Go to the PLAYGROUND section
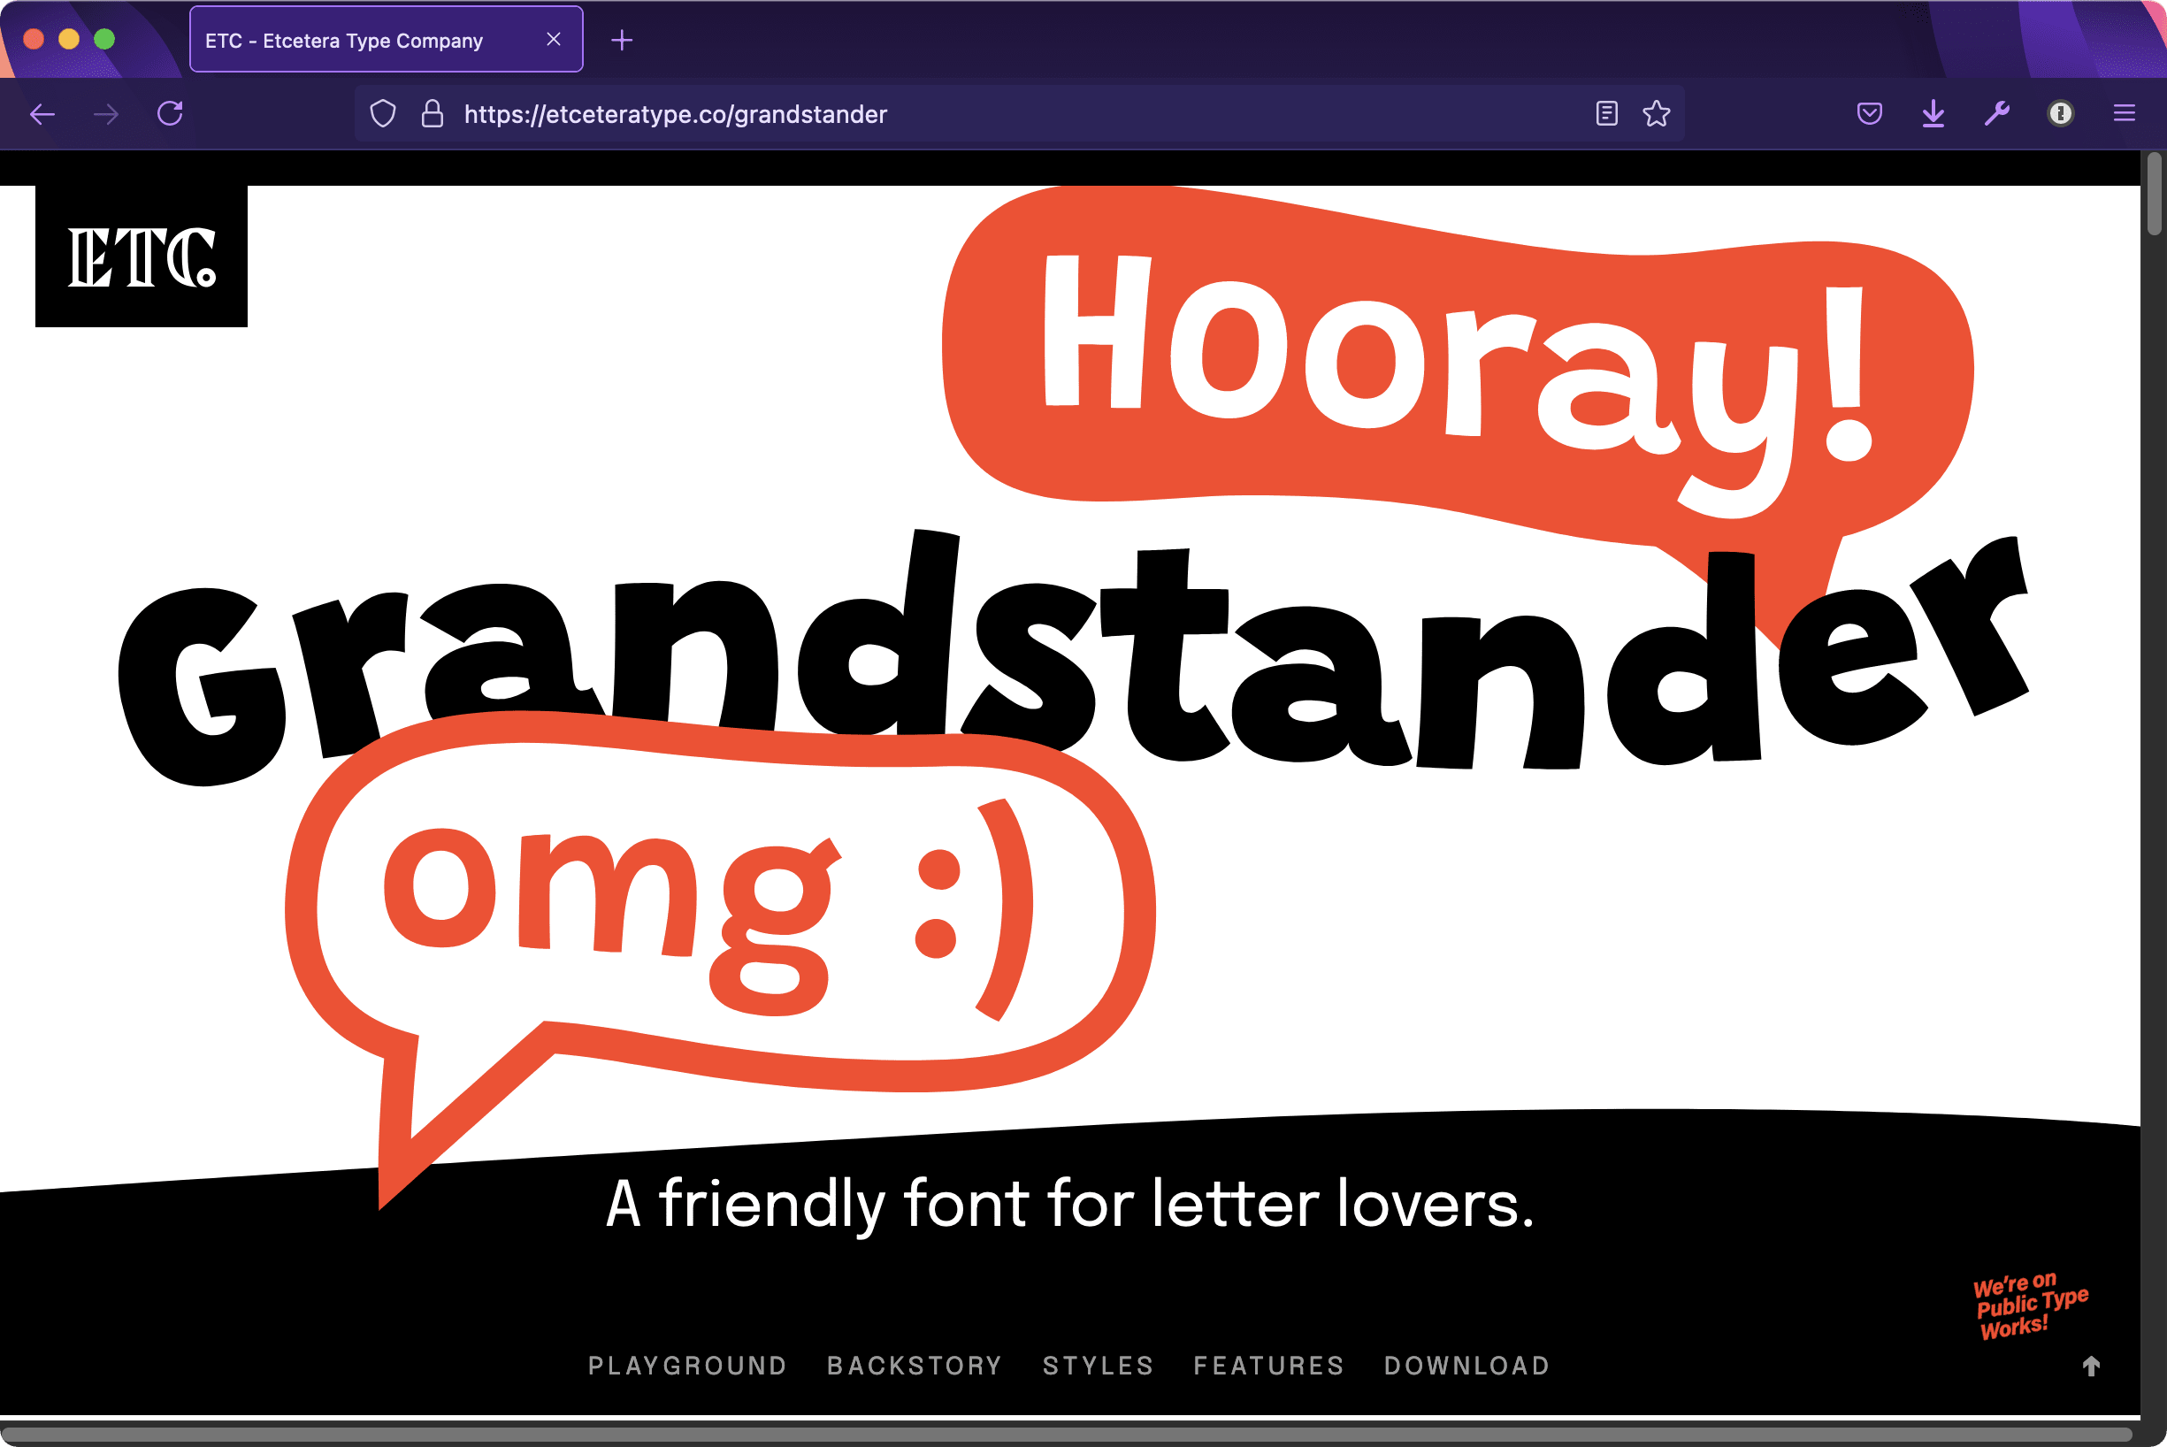 (687, 1365)
